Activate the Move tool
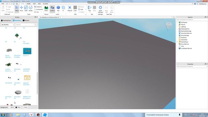Viewport: 208px width, 117px height. (21, 9)
